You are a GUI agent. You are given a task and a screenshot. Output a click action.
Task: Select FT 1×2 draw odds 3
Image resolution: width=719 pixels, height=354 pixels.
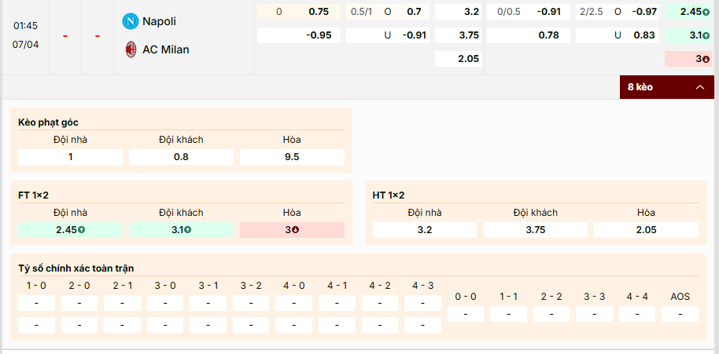(292, 230)
